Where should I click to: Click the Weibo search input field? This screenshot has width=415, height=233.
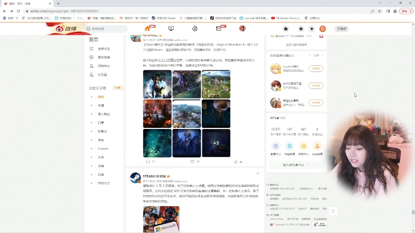[106, 28]
